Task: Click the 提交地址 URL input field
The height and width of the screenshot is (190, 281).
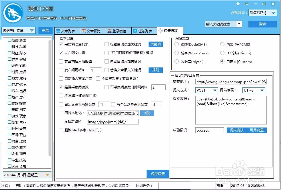Action: pyautogui.click(x=231, y=82)
